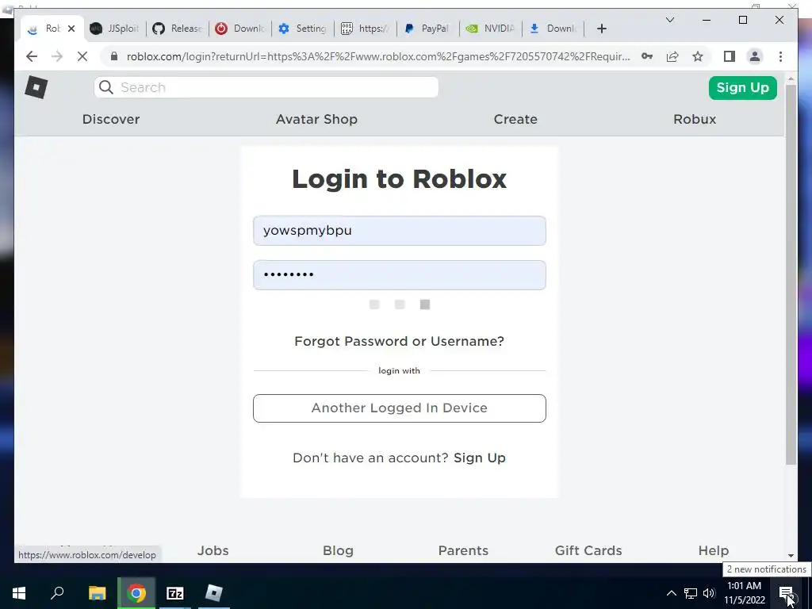The image size is (812, 609).
Task: Click Chrome icon in taskbar
Action: [136, 593]
